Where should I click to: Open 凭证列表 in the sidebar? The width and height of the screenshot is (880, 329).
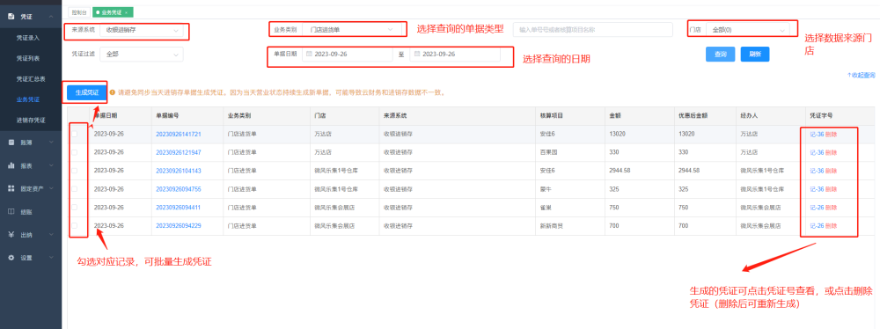point(27,58)
